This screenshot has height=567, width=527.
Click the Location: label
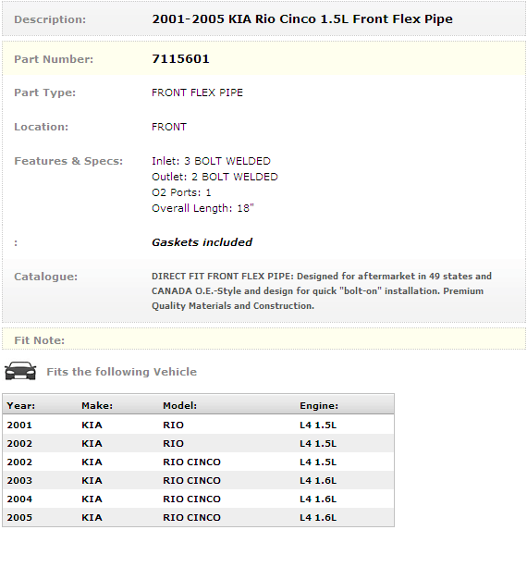point(41,127)
